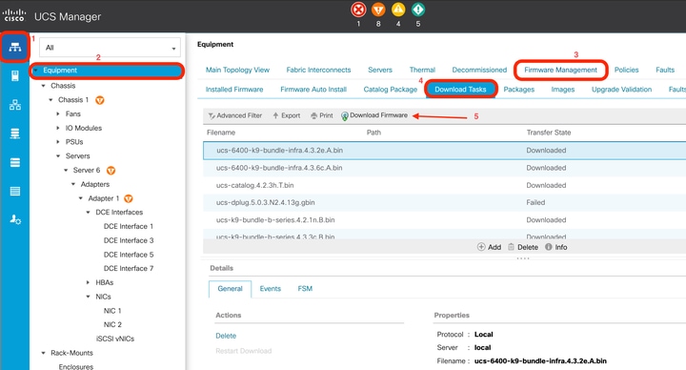Collapse the NICs tree node
The width and height of the screenshot is (686, 370).
[89, 297]
